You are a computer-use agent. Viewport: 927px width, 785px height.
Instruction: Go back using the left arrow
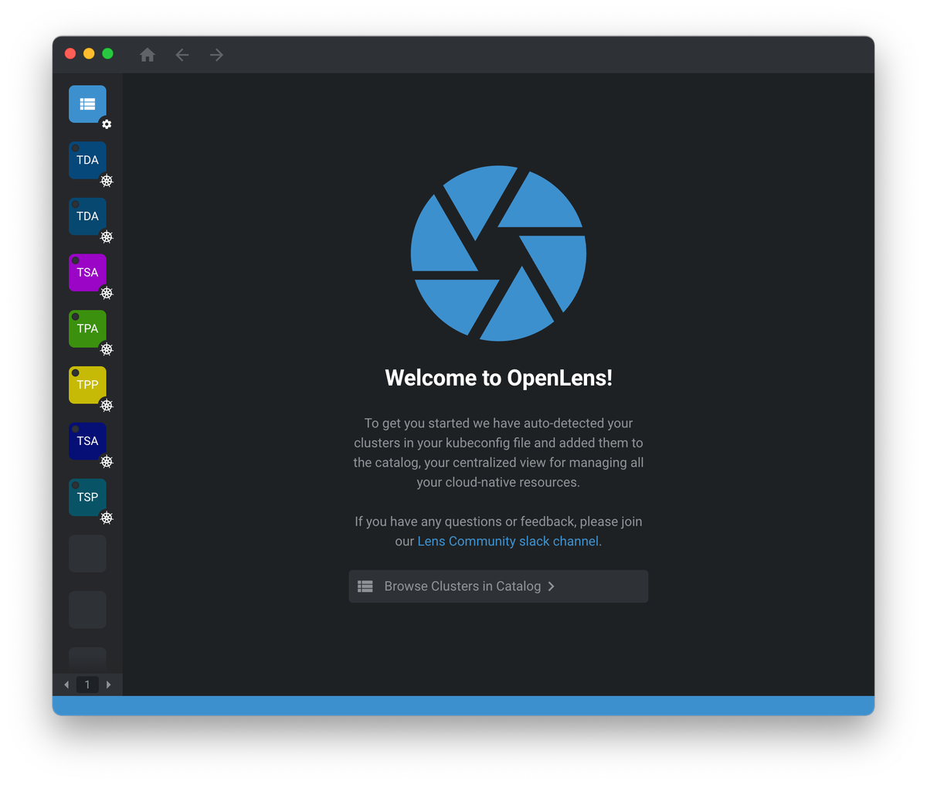[182, 55]
